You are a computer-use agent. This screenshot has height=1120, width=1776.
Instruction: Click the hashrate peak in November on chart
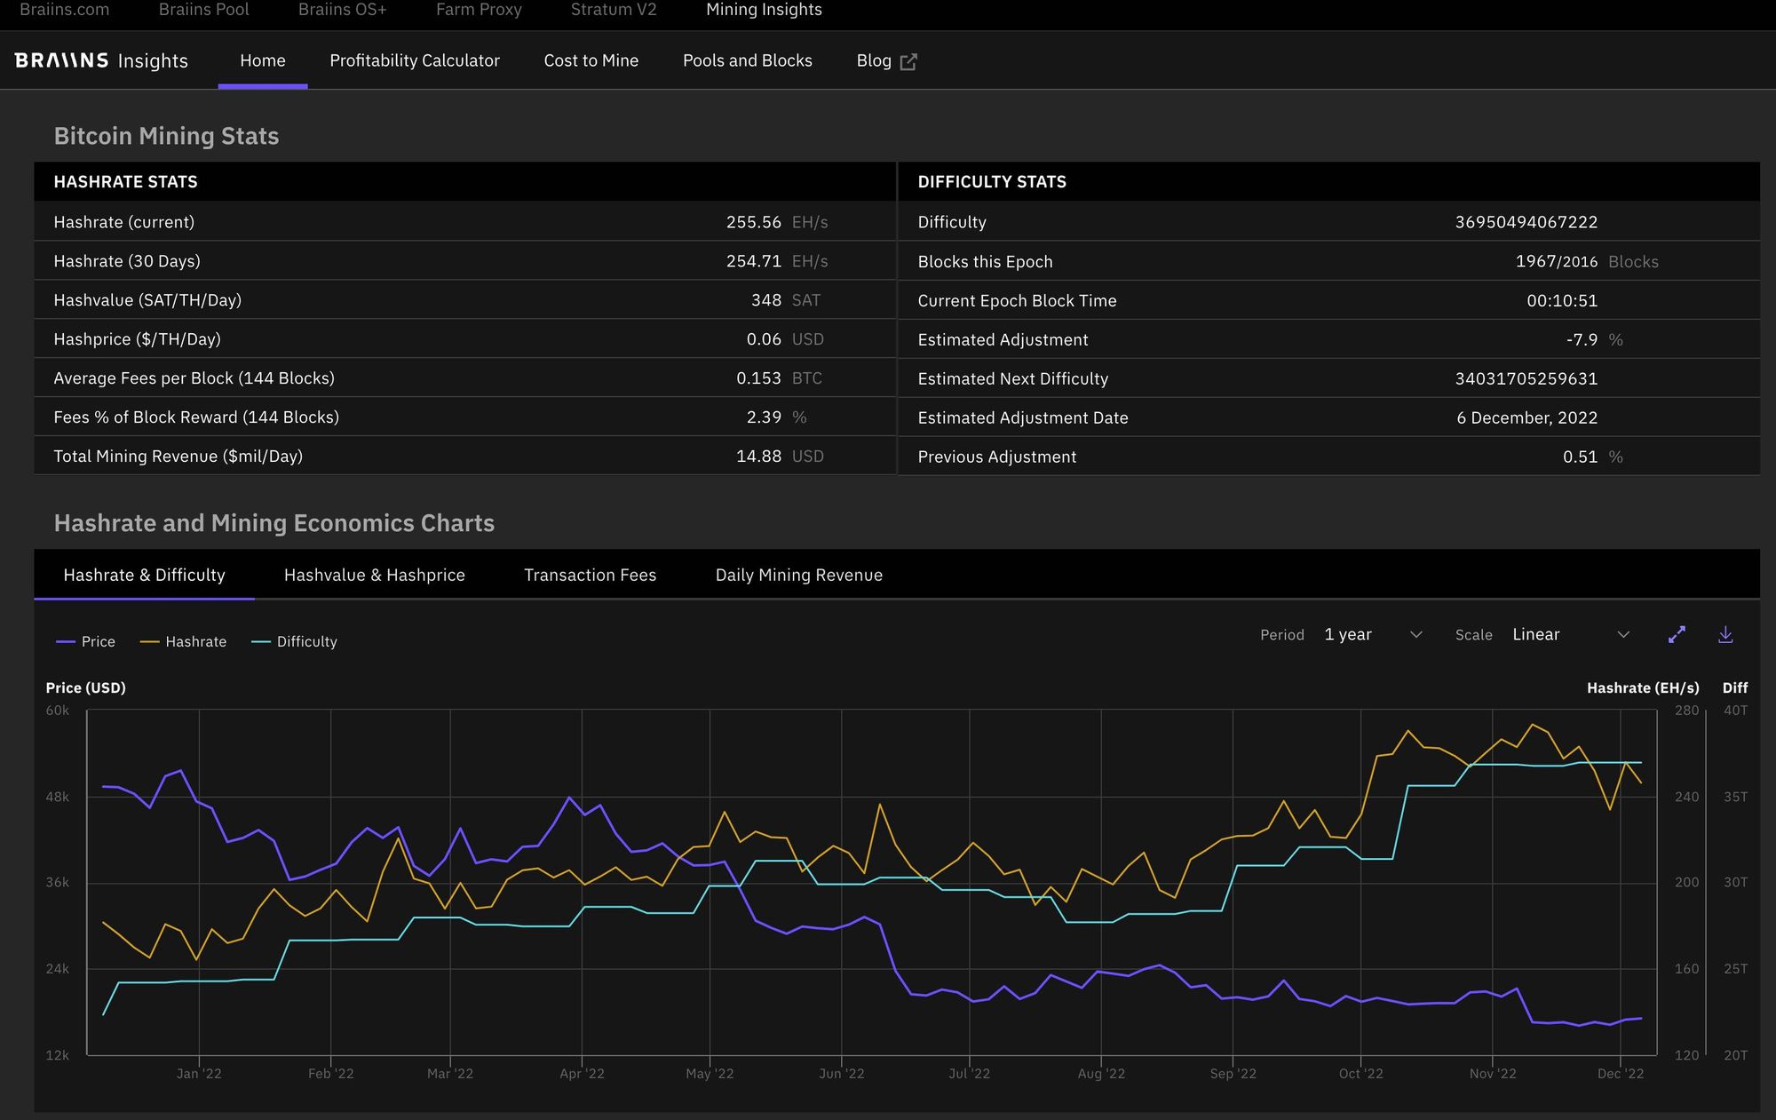[1531, 725]
